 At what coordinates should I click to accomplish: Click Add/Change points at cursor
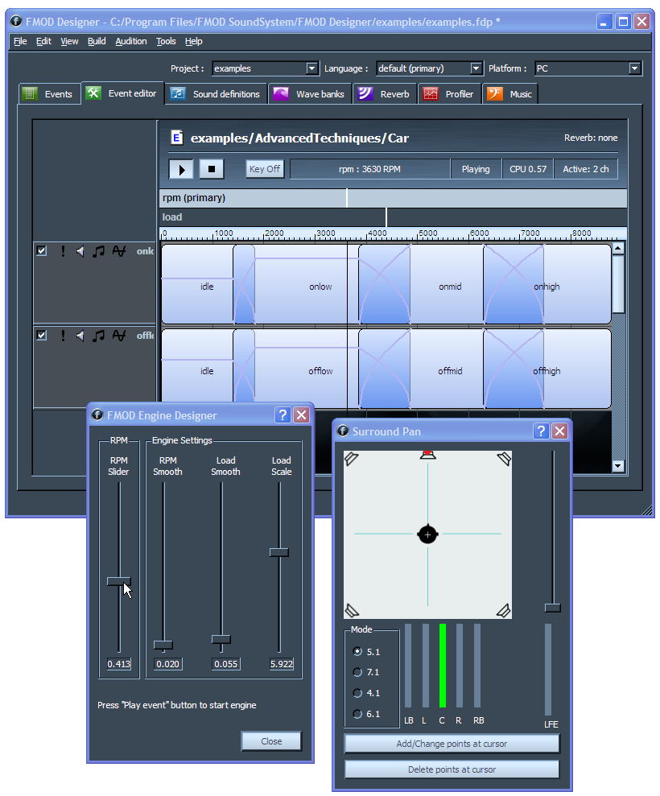click(452, 744)
